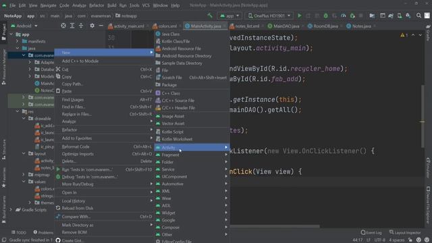The image size is (432, 243).
Task: Open the Project tool window sidebar button
Action: (3, 32)
